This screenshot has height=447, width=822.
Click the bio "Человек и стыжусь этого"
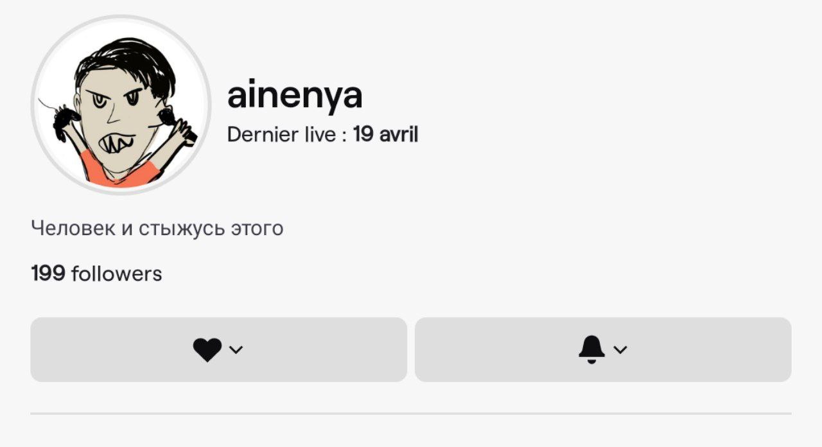coord(157,229)
